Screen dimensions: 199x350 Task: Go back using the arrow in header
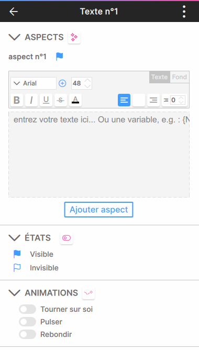(14, 12)
